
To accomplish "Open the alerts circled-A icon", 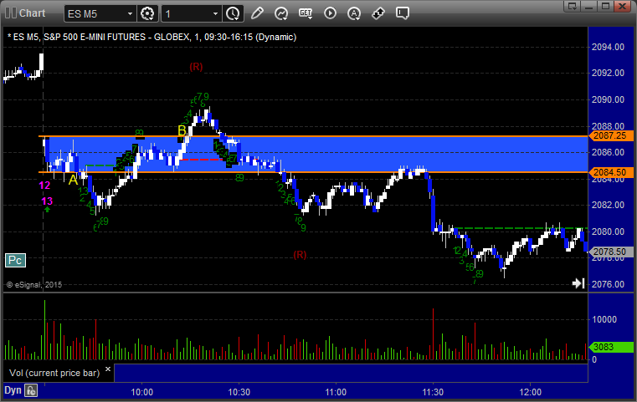I will (x=354, y=13).
